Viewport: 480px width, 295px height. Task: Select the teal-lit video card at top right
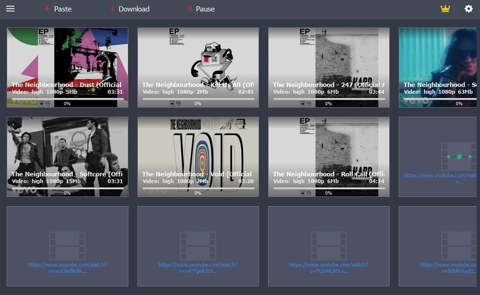(x=439, y=67)
